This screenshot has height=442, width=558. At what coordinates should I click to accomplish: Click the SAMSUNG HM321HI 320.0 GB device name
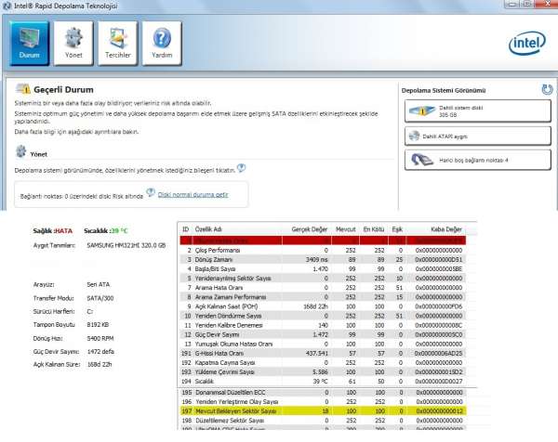pyautogui.click(x=126, y=245)
